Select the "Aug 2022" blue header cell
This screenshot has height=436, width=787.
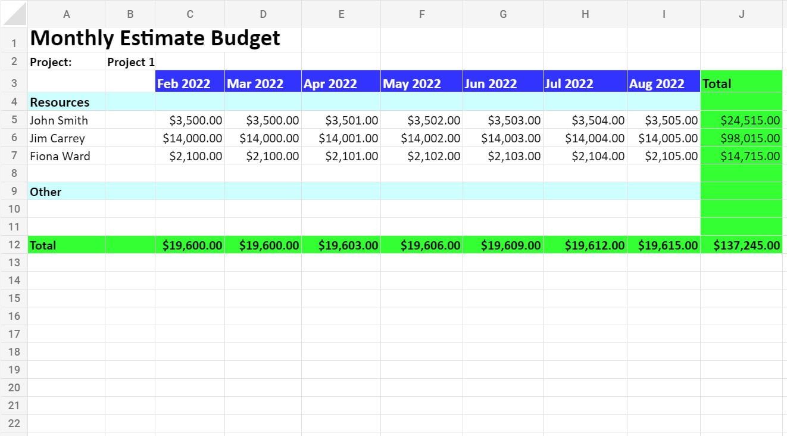[x=663, y=83]
